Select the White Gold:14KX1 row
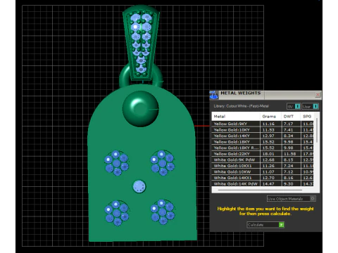The image size is (338, 253). point(263,178)
